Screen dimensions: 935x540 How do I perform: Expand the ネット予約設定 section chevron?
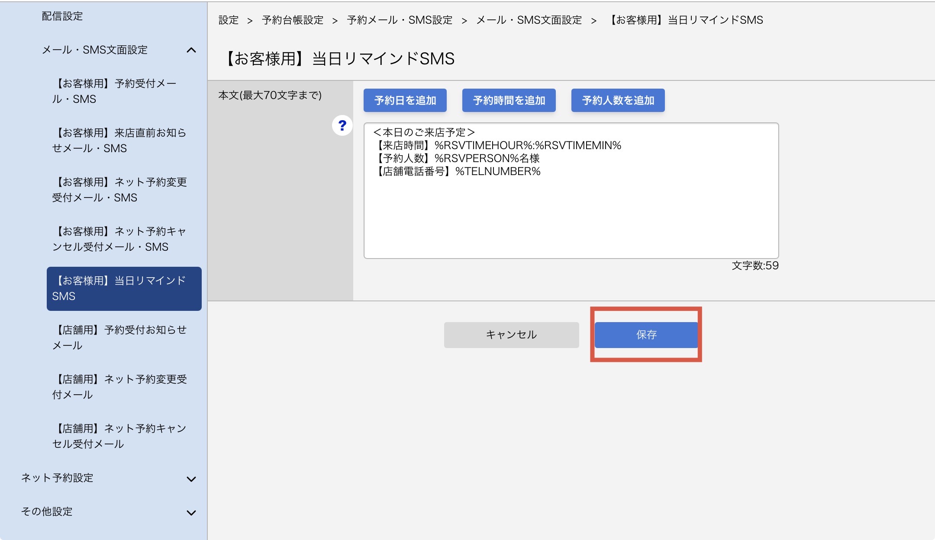point(191,479)
